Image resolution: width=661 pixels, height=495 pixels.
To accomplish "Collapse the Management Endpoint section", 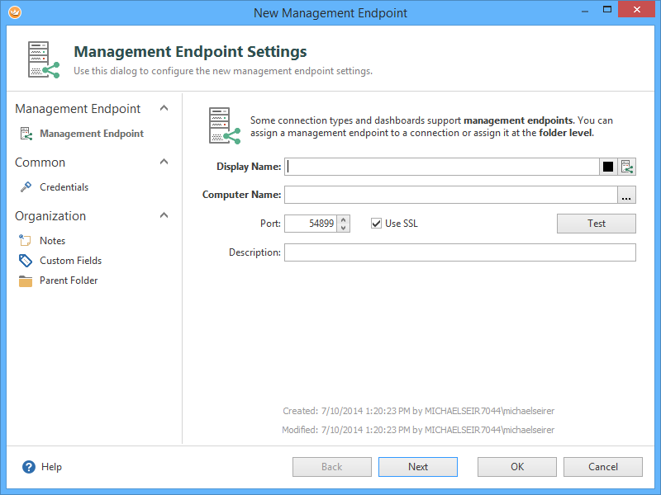I will point(164,108).
